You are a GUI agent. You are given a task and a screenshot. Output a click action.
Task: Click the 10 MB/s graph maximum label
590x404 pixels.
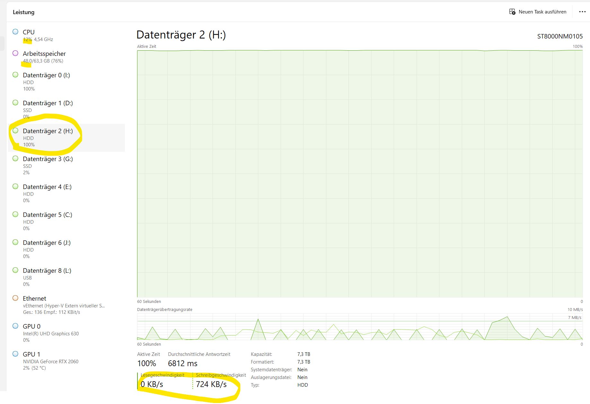575,310
